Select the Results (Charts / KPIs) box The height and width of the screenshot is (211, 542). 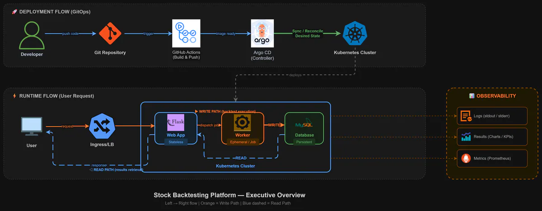(x=492, y=137)
